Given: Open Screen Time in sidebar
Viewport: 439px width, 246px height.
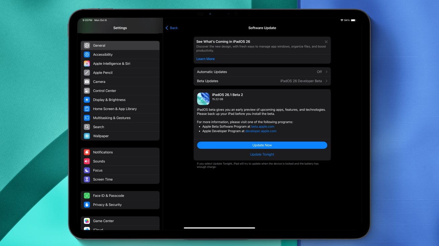Looking at the screenshot, I should [103, 179].
